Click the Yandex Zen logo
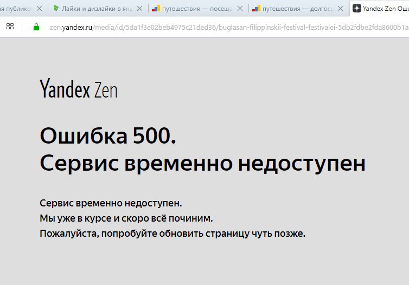 coord(79,88)
